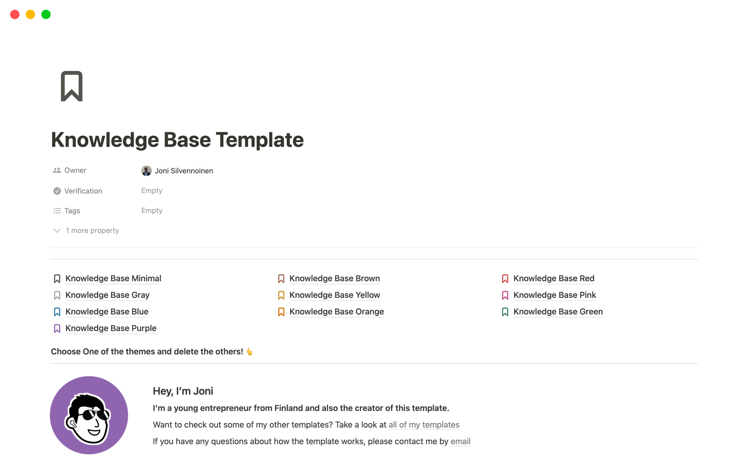Click the Tags list icon
This screenshot has height=467, width=748.
click(56, 211)
